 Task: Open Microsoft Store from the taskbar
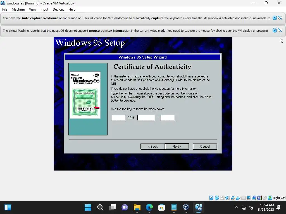click(161, 207)
